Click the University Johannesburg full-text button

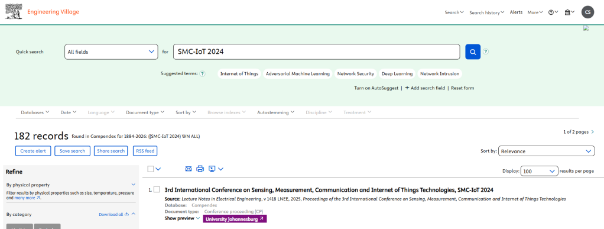pyautogui.click(x=235, y=219)
